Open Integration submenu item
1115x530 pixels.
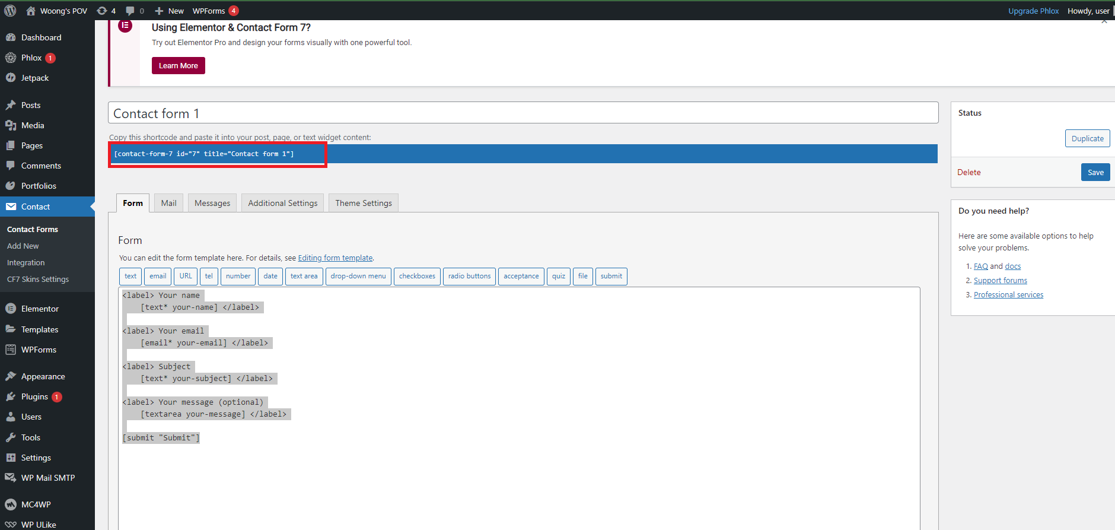(26, 262)
